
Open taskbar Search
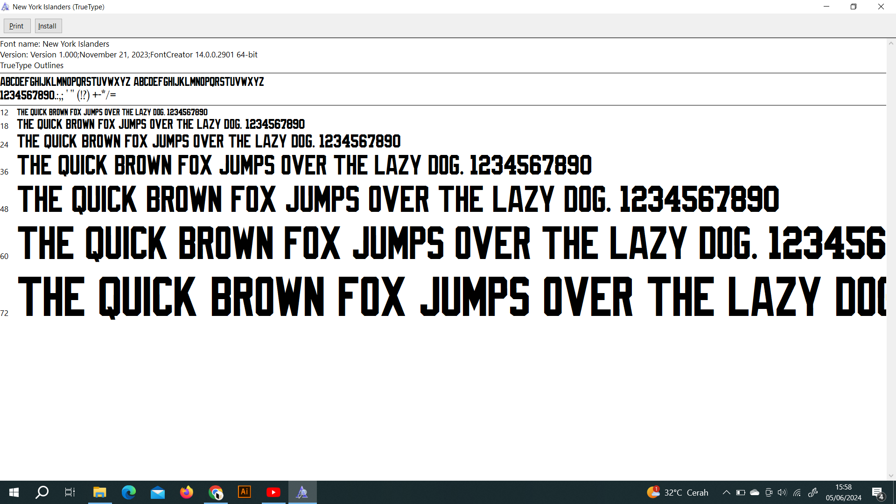(x=42, y=492)
